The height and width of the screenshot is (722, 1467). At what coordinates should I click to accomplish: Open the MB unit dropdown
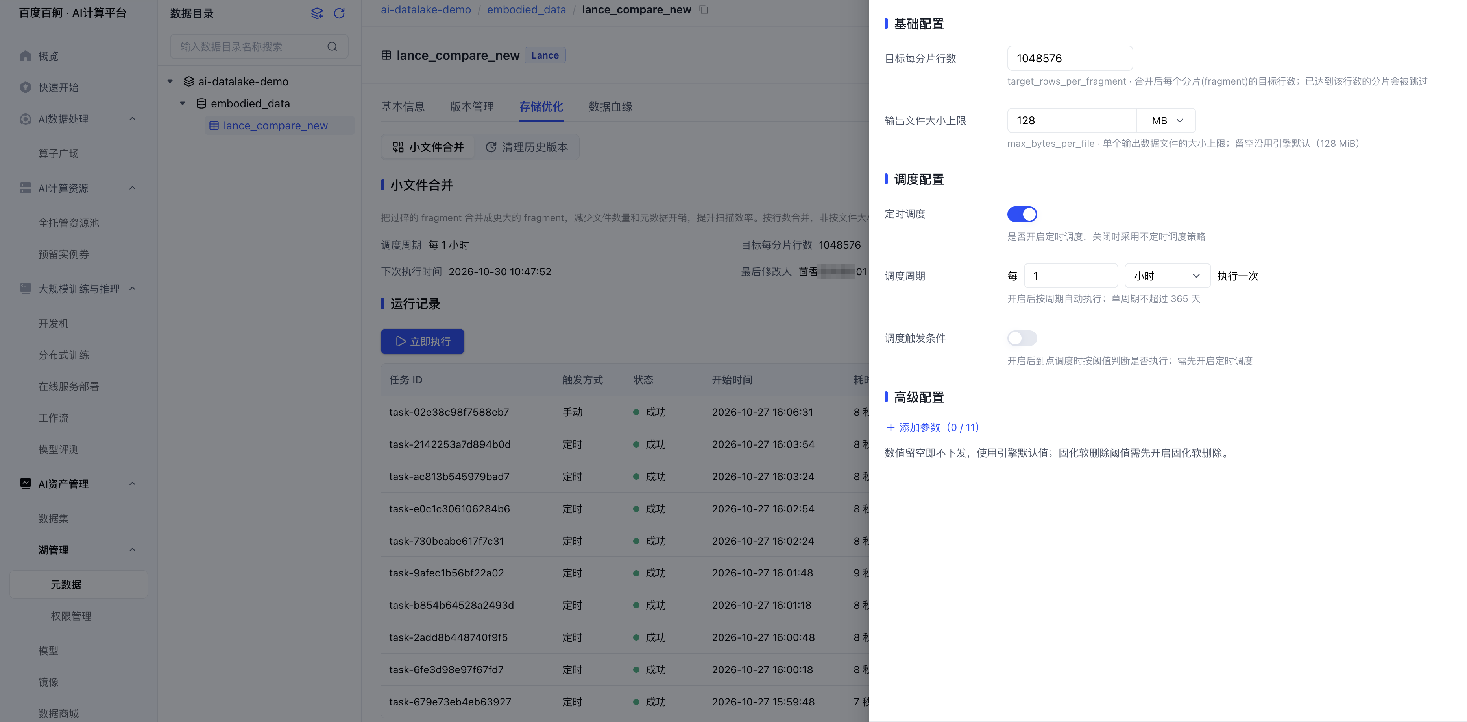tap(1166, 121)
